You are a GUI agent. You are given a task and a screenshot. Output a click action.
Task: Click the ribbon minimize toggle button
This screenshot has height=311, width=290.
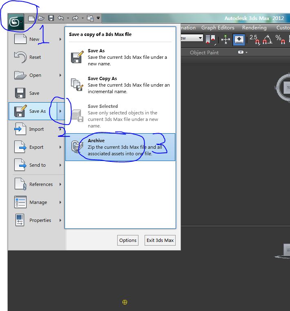point(241,52)
